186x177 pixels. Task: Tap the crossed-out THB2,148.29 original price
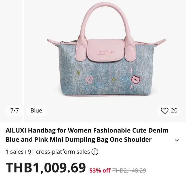click(129, 171)
